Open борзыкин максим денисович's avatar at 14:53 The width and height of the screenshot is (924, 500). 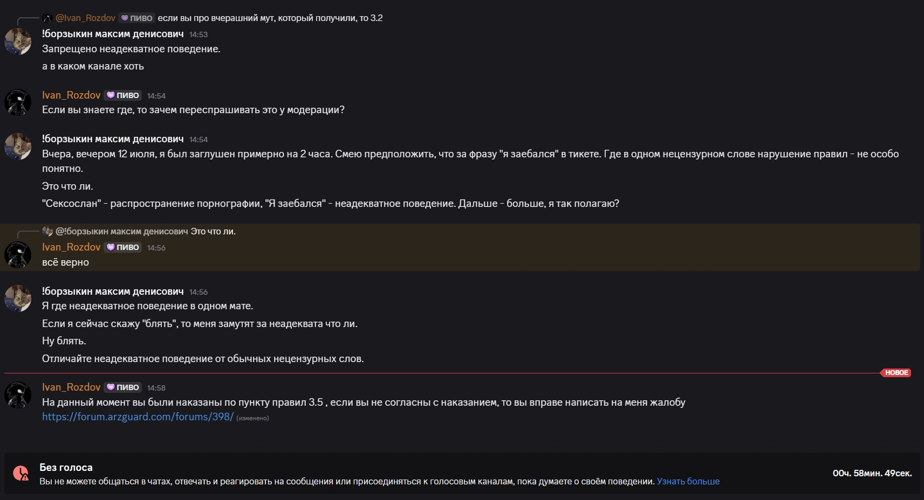pos(18,41)
